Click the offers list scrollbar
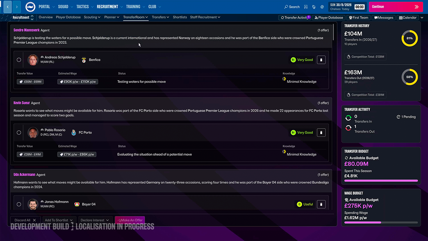The height and width of the screenshot is (241, 428). [333, 32]
